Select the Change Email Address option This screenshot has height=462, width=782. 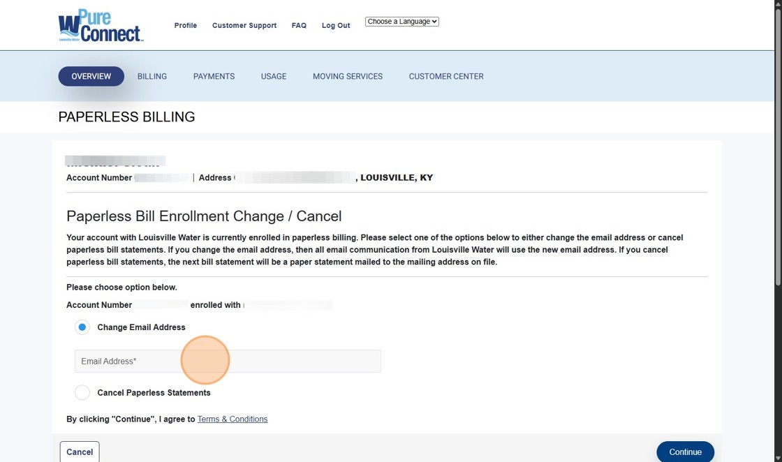(x=82, y=327)
